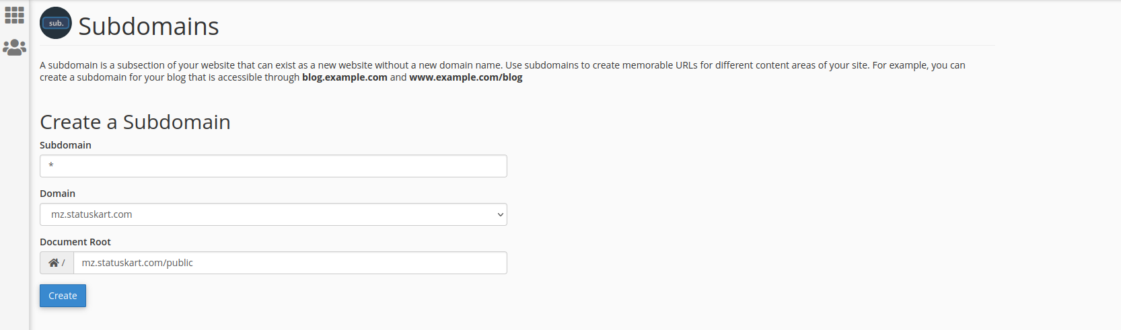Click the Domain dropdown chevron arrow
Image resolution: width=1121 pixels, height=330 pixels.
click(x=500, y=215)
